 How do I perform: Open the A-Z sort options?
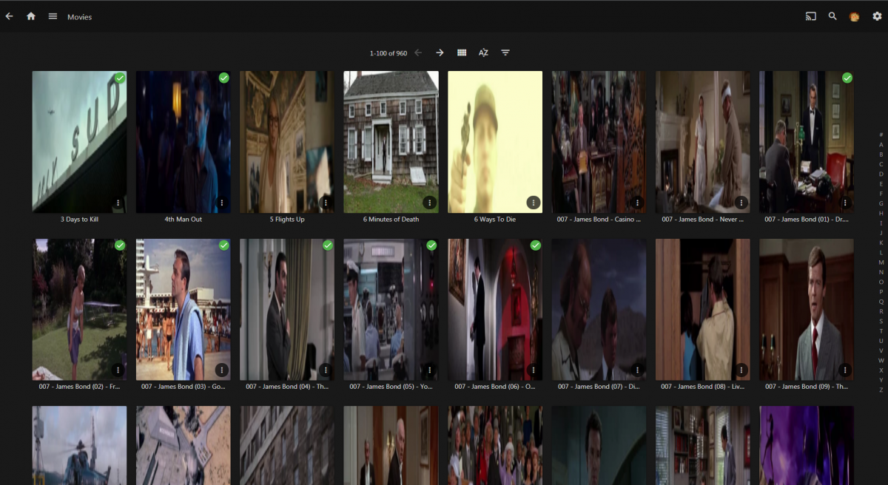tap(483, 52)
